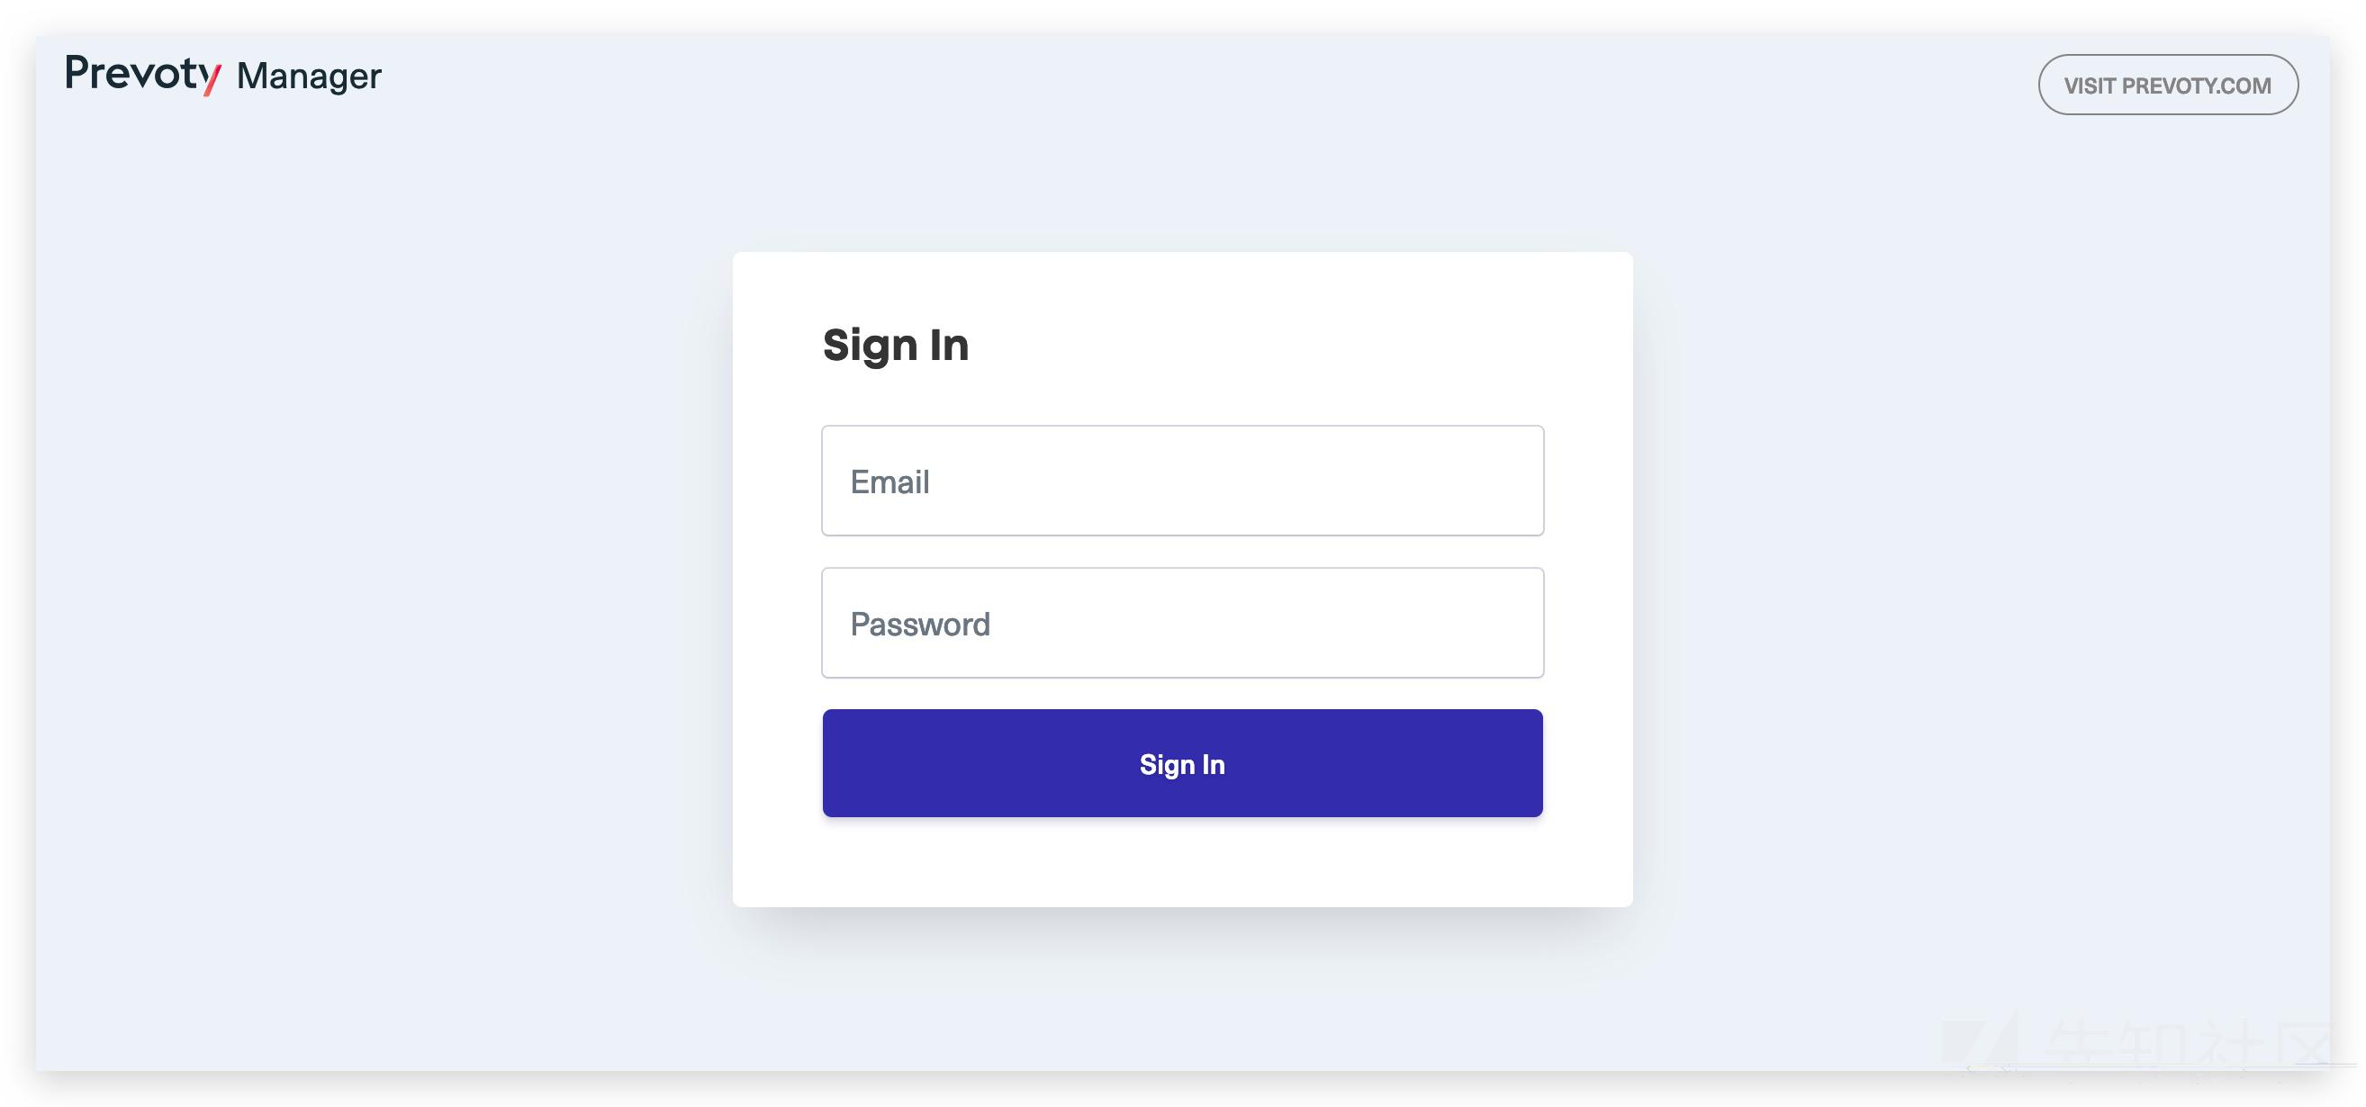This screenshot has height=1107, width=2366.
Task: Submit the form with Sign In button
Action: click(x=1182, y=763)
